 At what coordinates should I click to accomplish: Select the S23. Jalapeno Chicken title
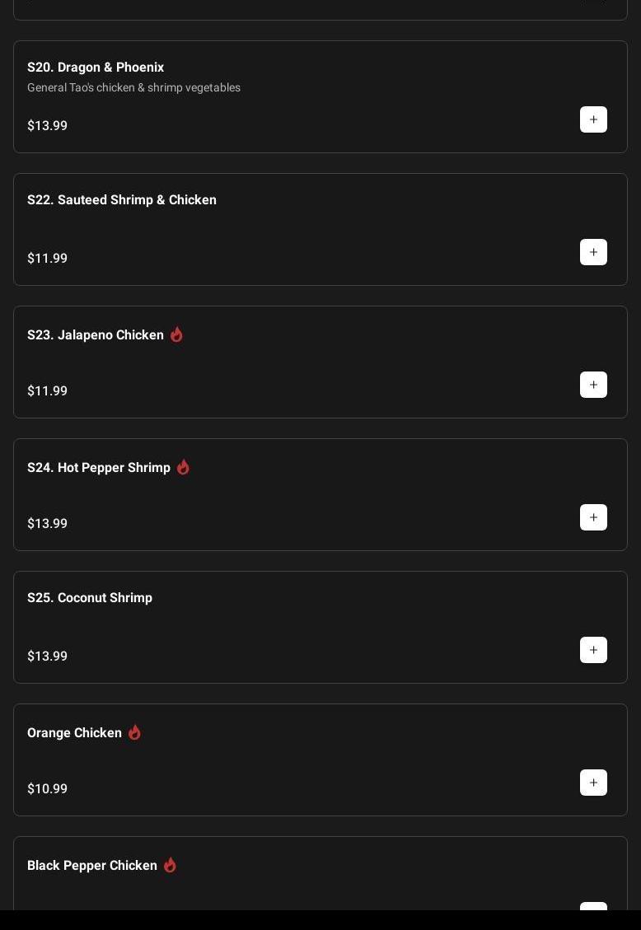[x=96, y=335]
